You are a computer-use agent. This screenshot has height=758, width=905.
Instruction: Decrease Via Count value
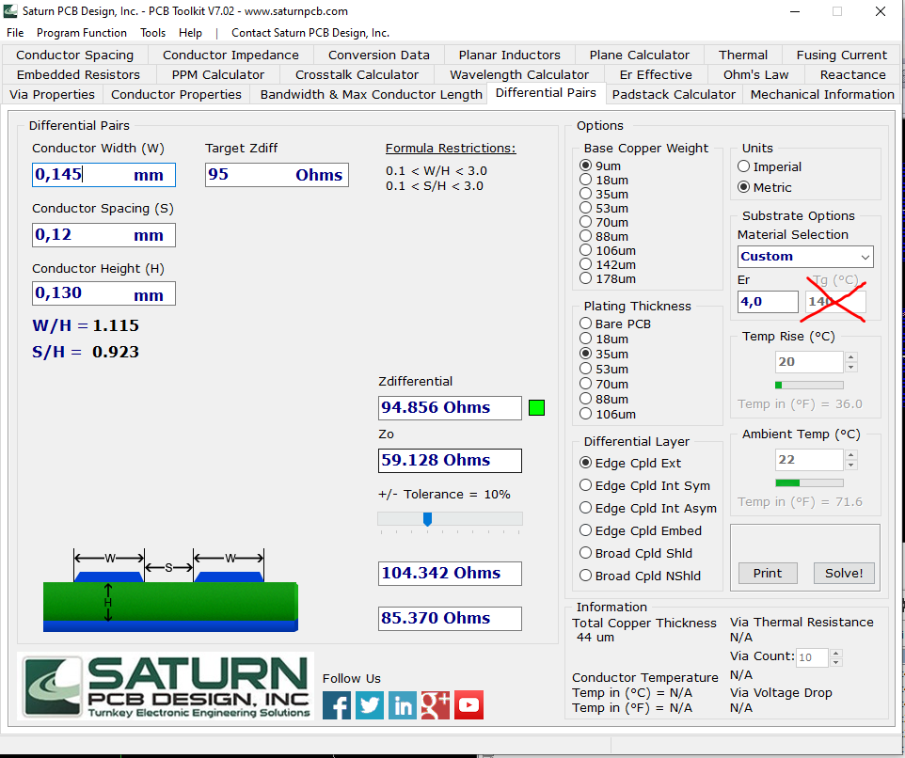[835, 662]
